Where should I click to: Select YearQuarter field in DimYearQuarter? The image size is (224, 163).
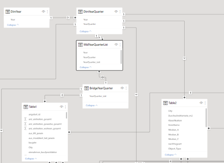(x=90, y=24)
